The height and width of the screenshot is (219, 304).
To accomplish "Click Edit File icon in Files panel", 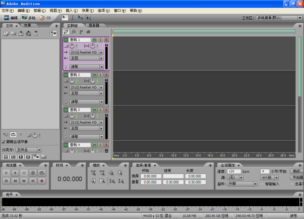I will (x=28, y=33).
